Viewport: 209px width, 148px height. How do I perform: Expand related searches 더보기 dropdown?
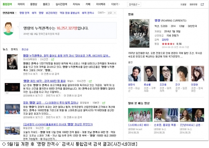pos(101,13)
